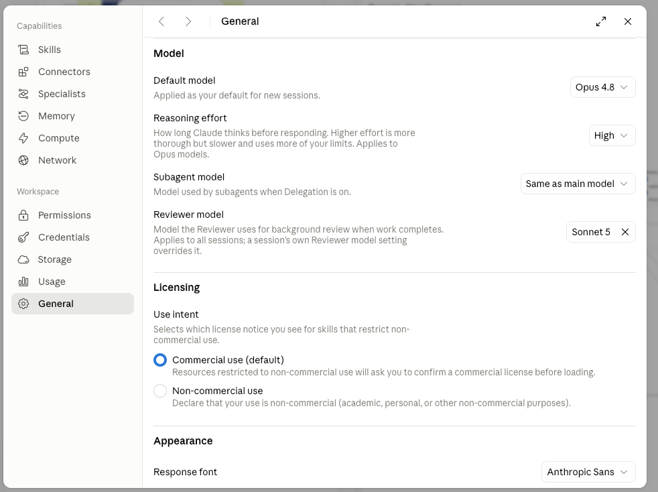
Task: Click the Workspace sidebar heading
Action: click(x=38, y=192)
